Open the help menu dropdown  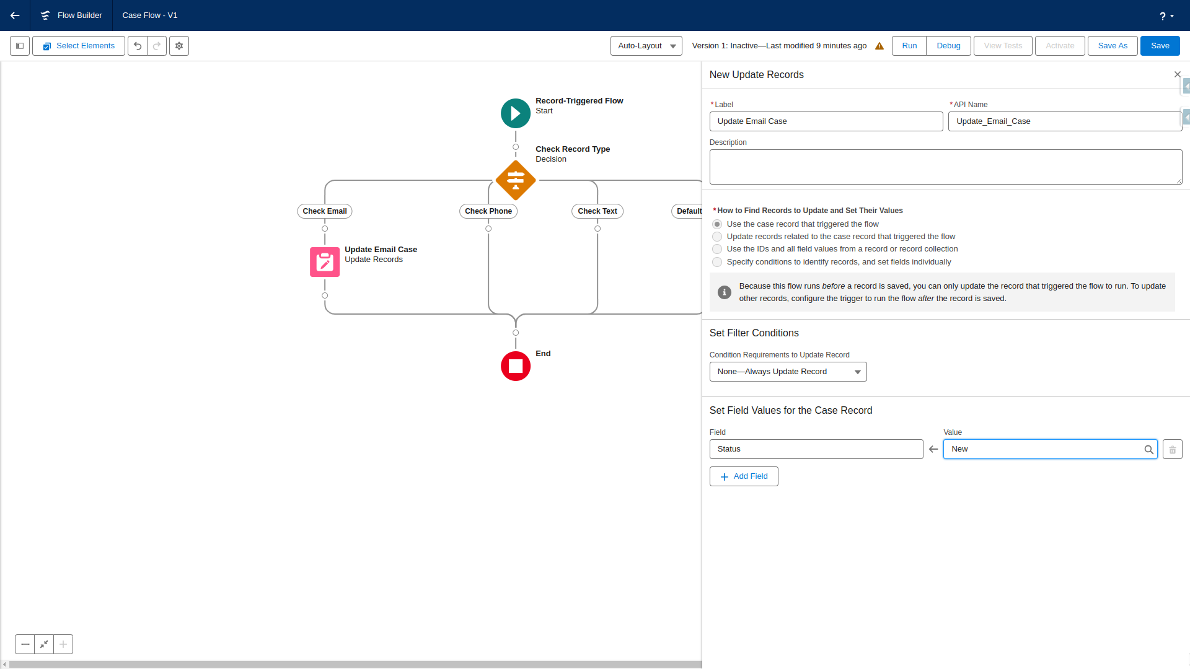pos(1166,16)
